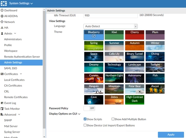Open the Language Auto Detect dropdown
The image size is (186, 138).
coord(110,26)
